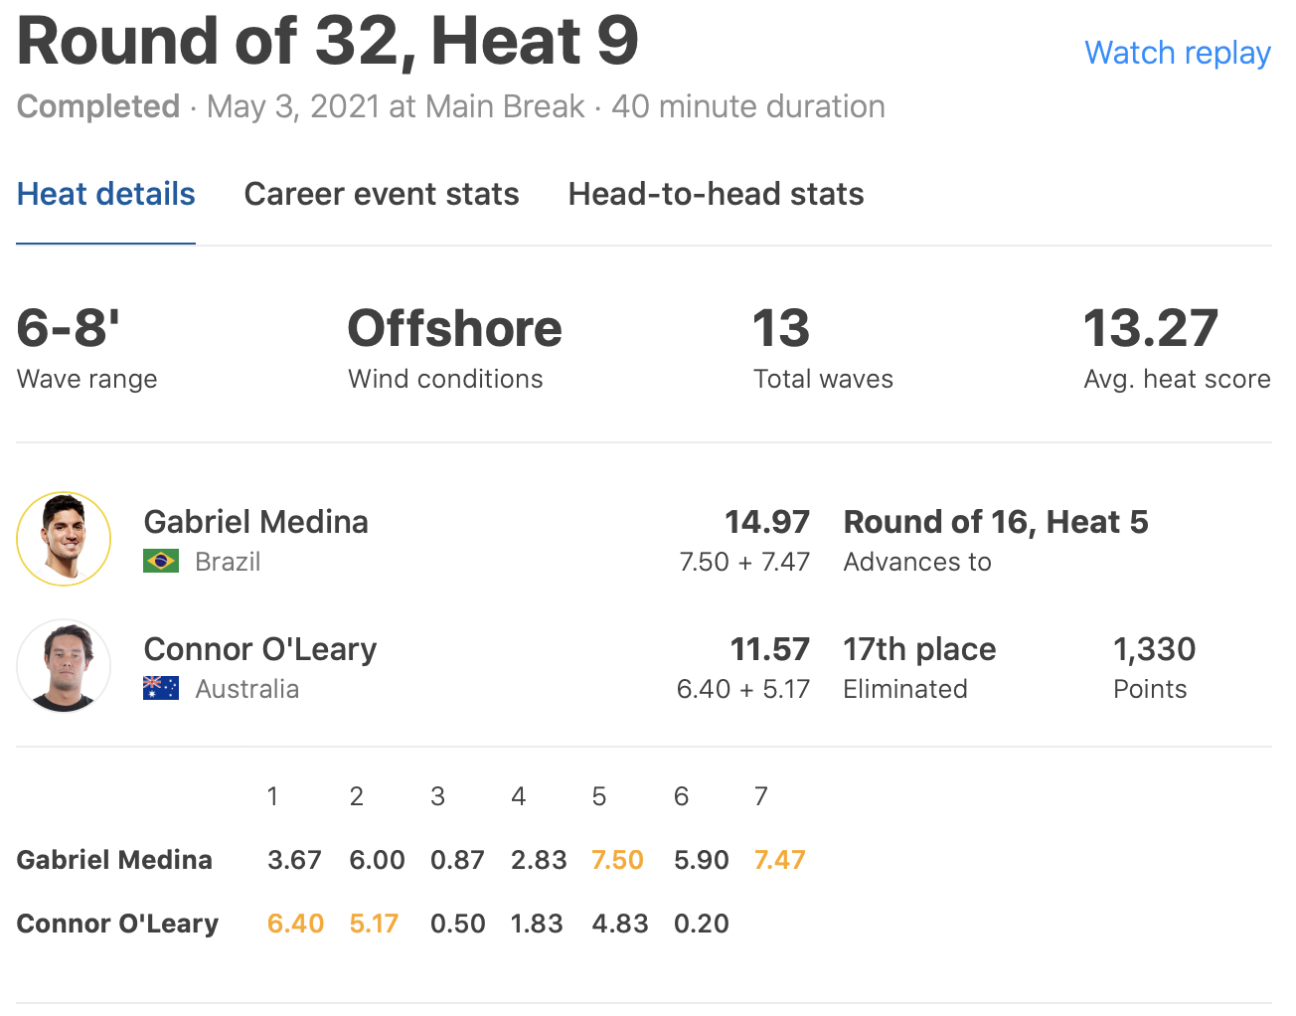Click Connor O'Leary's profile photo
Screen dimensions: 1296x1016
pos(64,666)
